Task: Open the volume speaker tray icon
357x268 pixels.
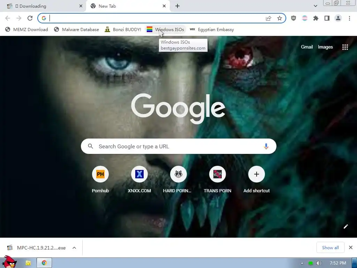Action: tap(319, 263)
